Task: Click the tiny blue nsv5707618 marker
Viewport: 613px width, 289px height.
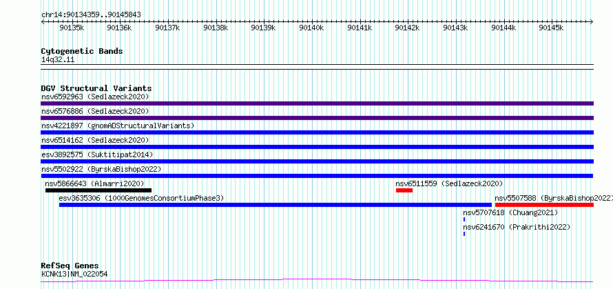Action: click(x=464, y=219)
